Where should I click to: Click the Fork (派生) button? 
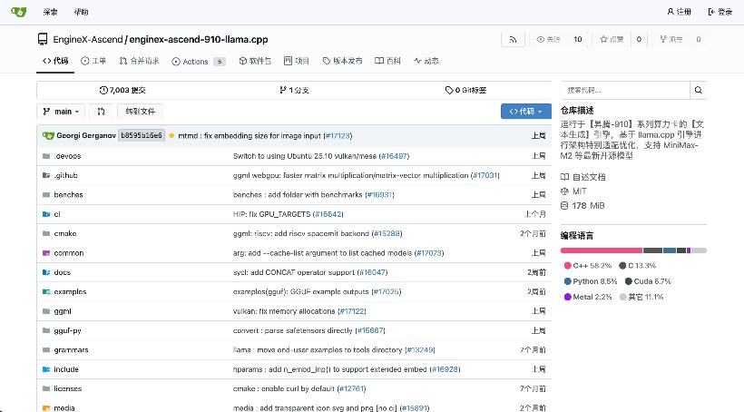[671, 40]
